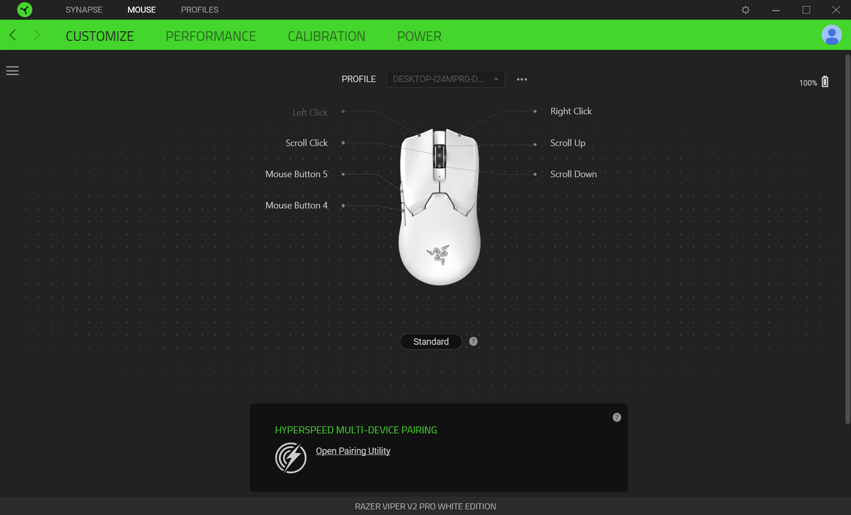Expand the PROFILE dropdown
Viewport: 851px width, 515px height.
tap(446, 79)
